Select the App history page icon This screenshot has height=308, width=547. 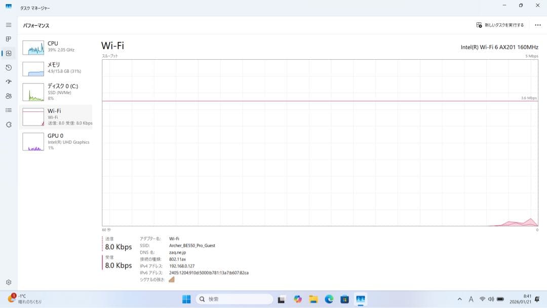8,67
